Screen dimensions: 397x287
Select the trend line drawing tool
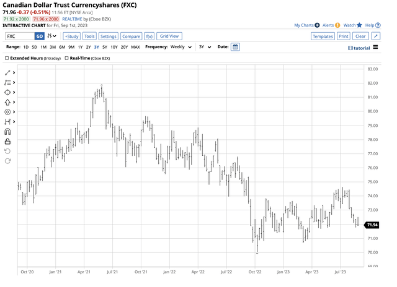tap(7, 73)
